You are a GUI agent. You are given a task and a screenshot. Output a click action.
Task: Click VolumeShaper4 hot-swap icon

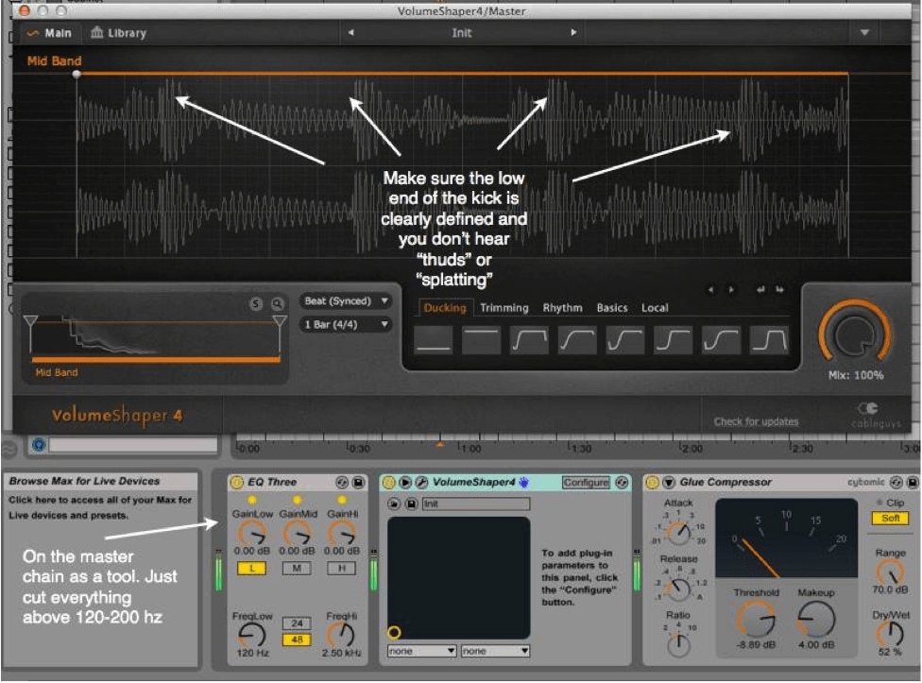click(x=622, y=483)
